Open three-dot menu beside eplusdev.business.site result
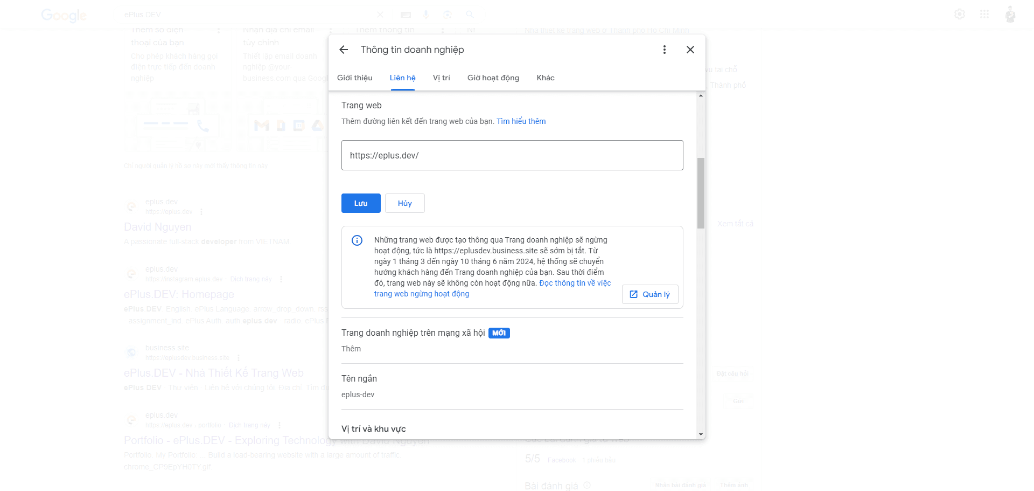 pos(239,358)
